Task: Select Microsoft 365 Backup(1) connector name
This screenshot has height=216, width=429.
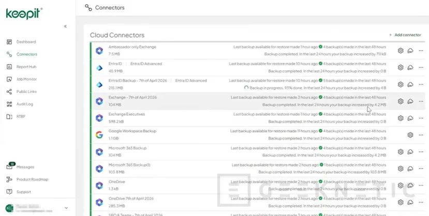Action: [x=129, y=165]
